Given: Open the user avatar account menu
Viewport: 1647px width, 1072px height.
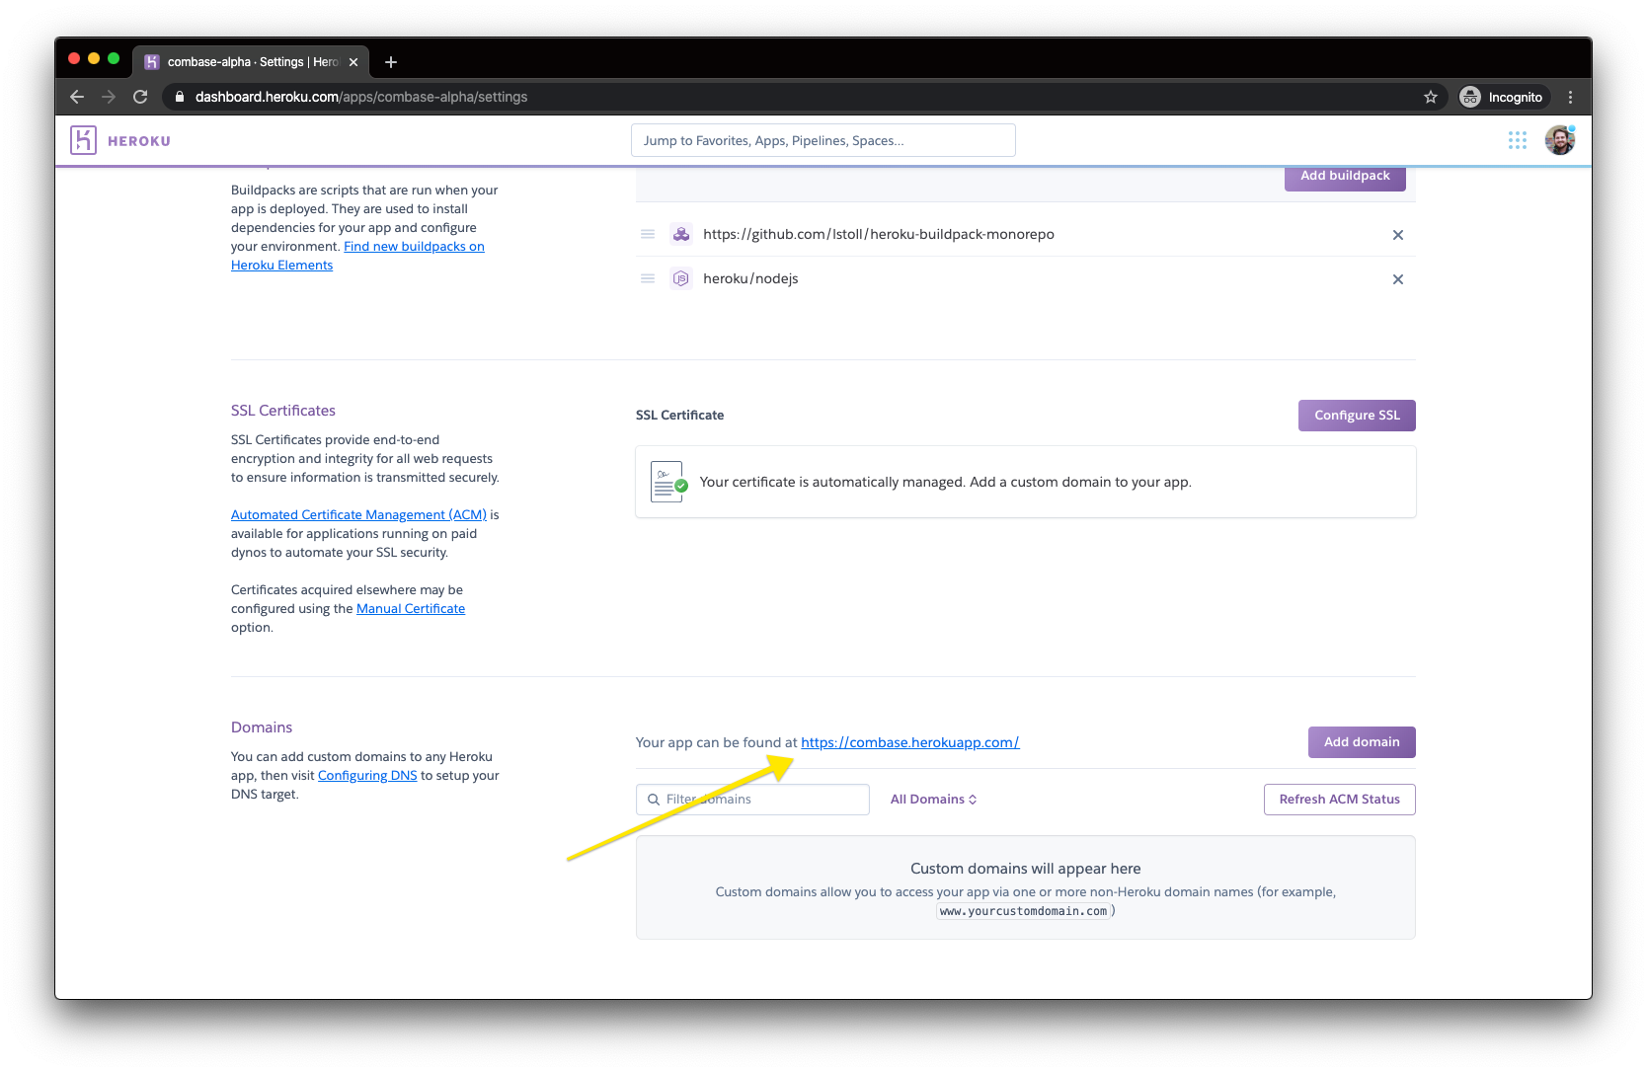Looking at the screenshot, I should tap(1560, 140).
